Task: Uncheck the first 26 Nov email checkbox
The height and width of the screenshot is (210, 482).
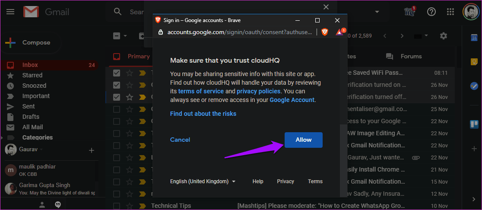Action: [117, 85]
